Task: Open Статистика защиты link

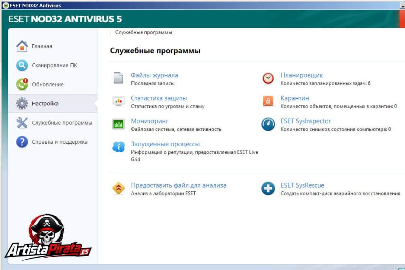Action: pos(159,98)
